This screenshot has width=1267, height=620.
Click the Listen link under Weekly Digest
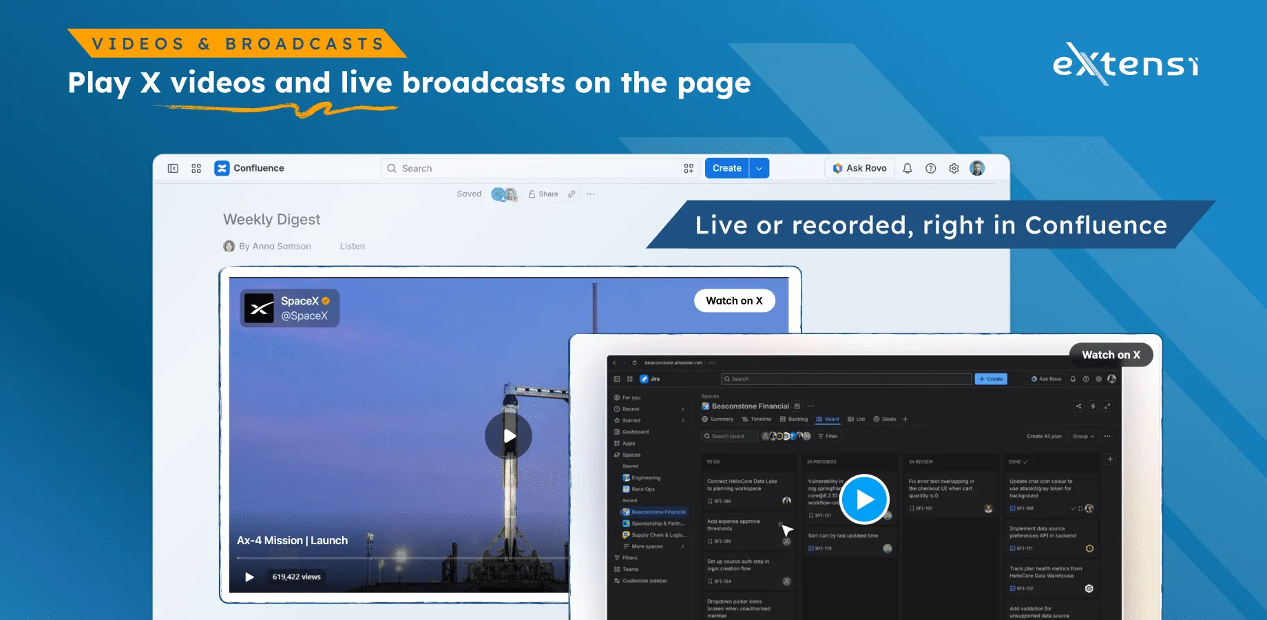click(353, 246)
